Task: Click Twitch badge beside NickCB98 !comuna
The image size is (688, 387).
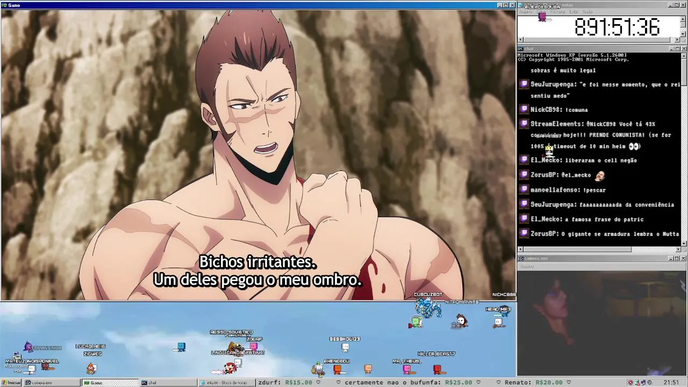Action: 525,109
